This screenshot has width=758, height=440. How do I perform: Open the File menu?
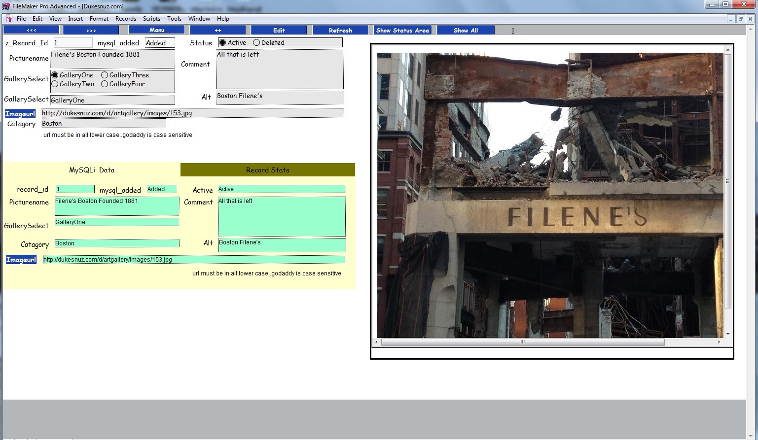[x=21, y=19]
